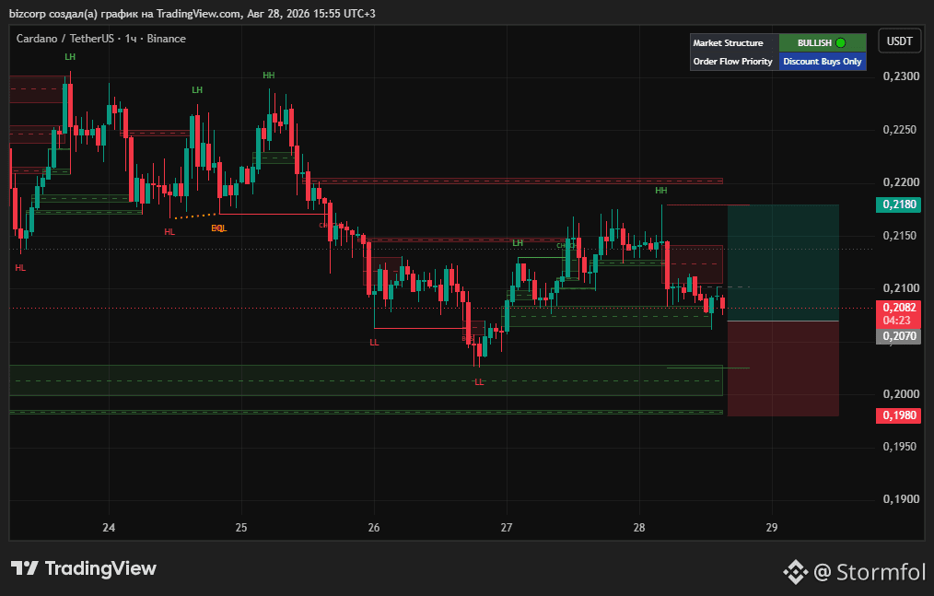
Task: Click date 27 on the time axis
Action: [x=507, y=528]
